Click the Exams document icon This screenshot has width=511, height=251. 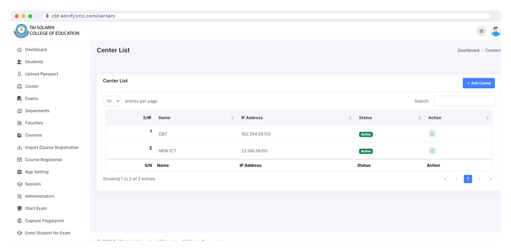coord(19,99)
